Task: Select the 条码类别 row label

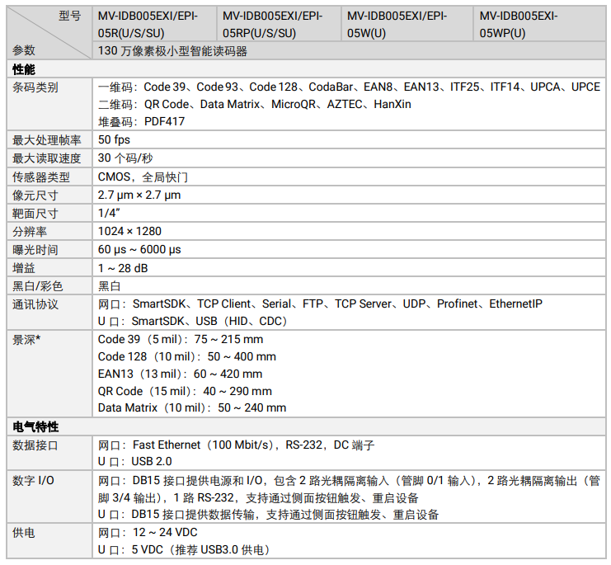Action: [x=35, y=87]
